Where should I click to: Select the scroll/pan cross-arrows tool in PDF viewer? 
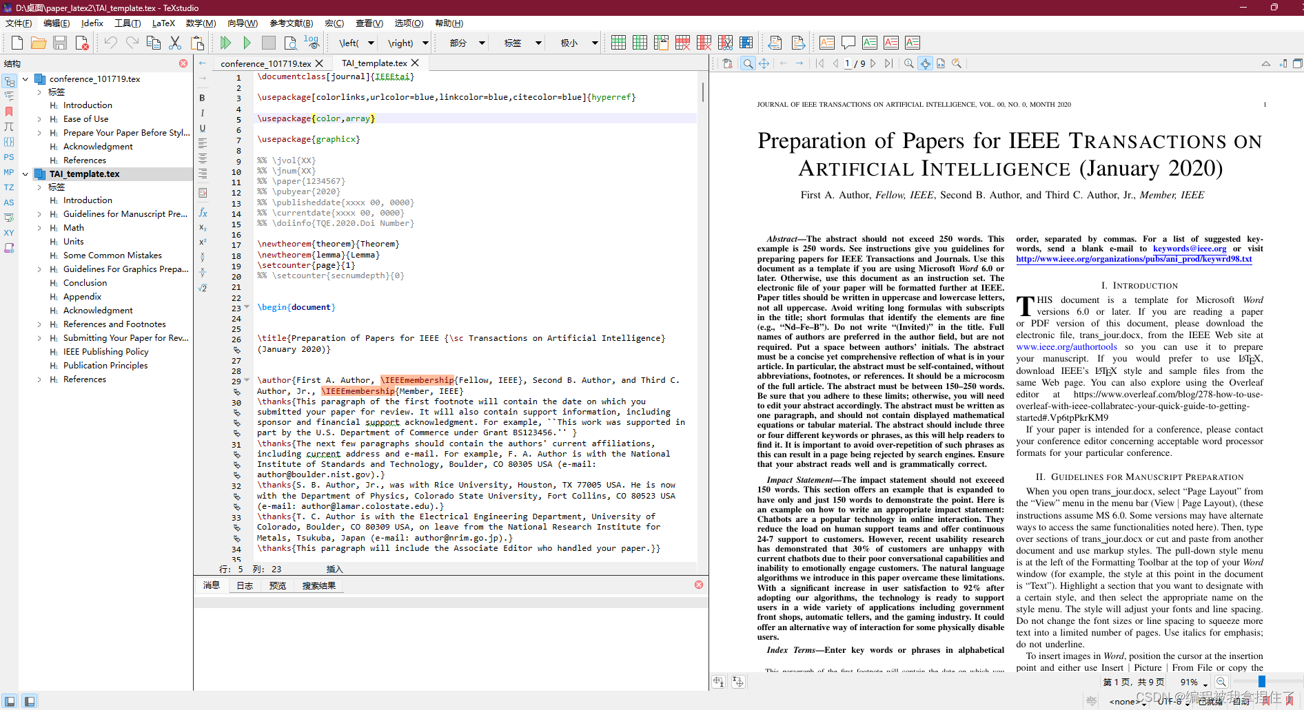tap(764, 63)
